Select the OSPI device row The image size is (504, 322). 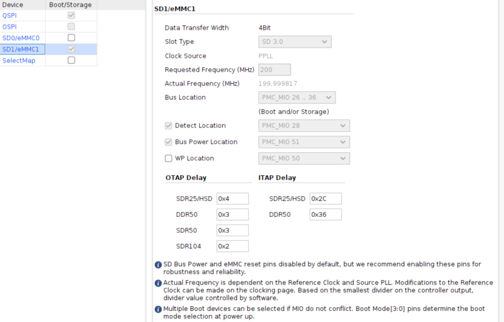[x=49, y=27]
